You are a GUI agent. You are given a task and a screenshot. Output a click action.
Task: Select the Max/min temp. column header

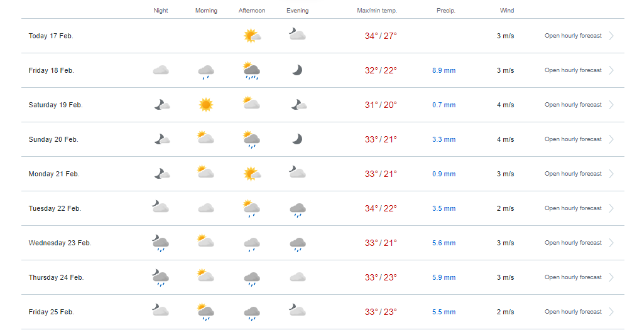(377, 11)
